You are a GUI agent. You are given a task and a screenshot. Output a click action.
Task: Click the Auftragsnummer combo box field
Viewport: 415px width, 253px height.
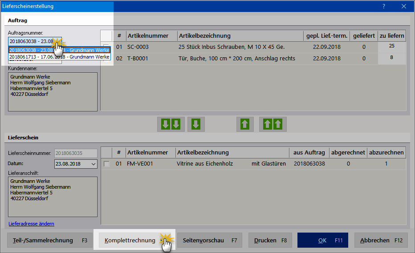[x=35, y=41]
